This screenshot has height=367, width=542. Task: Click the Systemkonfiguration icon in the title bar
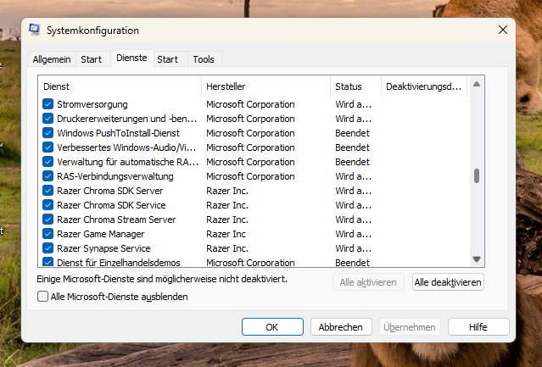(34, 30)
